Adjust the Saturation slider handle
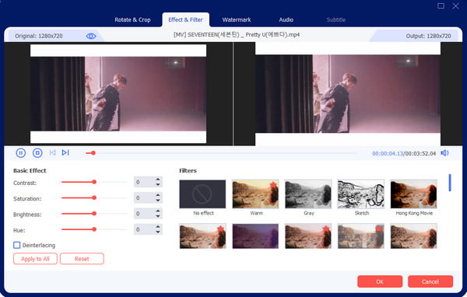The image size is (467, 297). (x=94, y=197)
